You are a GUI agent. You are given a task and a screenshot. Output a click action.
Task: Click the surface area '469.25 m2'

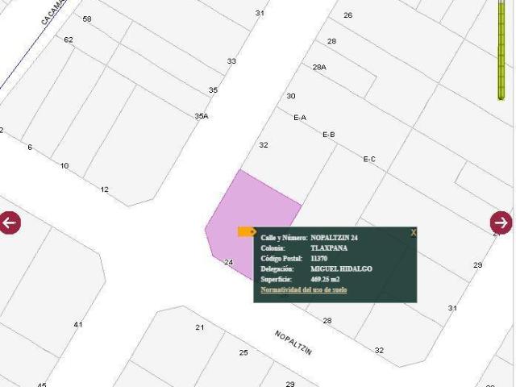tap(325, 280)
